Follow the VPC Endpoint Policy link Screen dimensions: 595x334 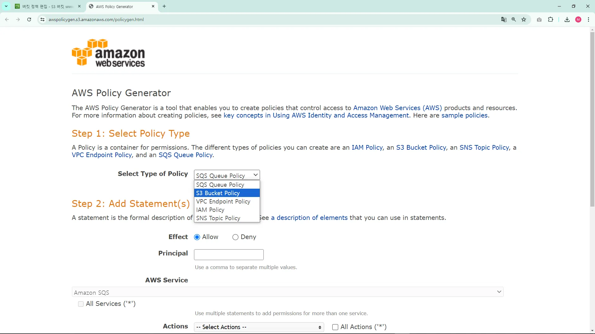pos(102,155)
